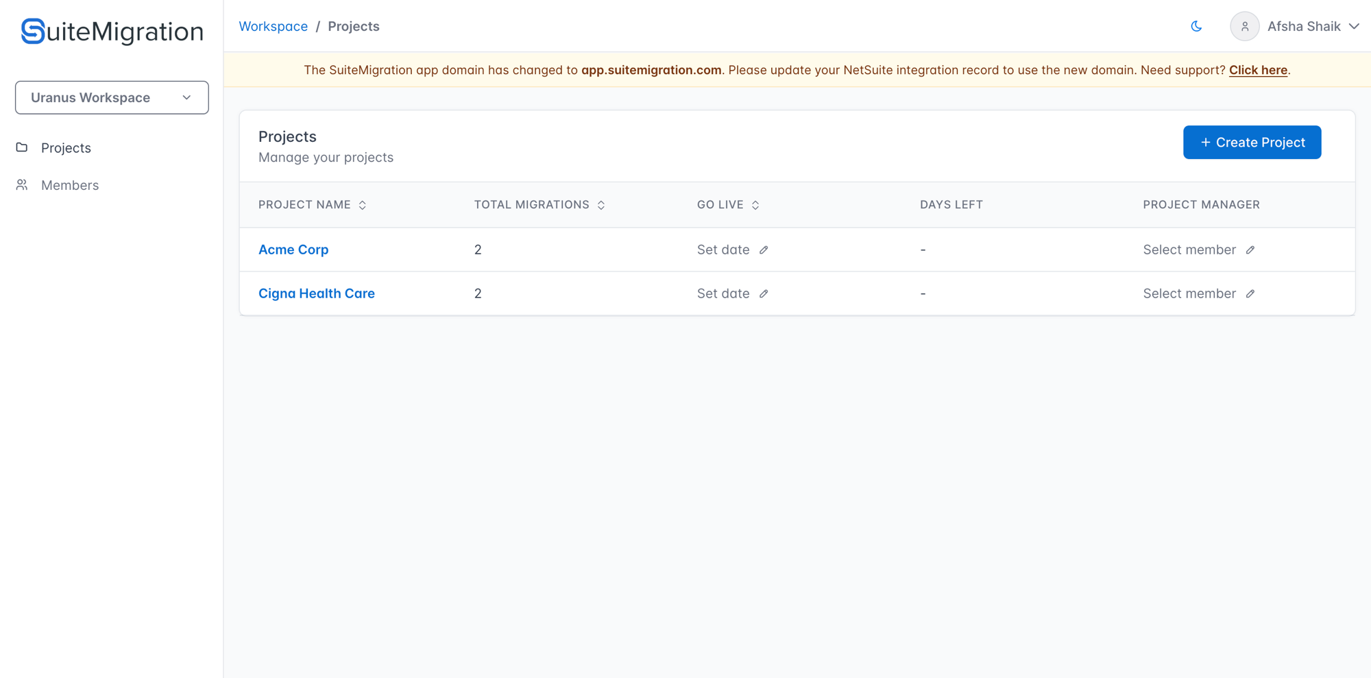The height and width of the screenshot is (678, 1371).
Task: Edit project manager pencil for Acme Corp
Action: point(1250,250)
